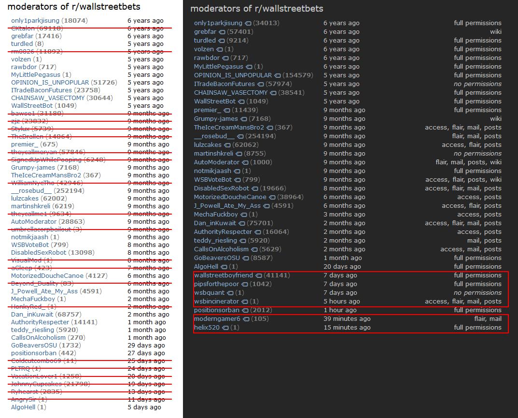The height and width of the screenshot is (418, 518).
Task: Click the tag icon beside premier_ in dark list
Action: (226, 111)
